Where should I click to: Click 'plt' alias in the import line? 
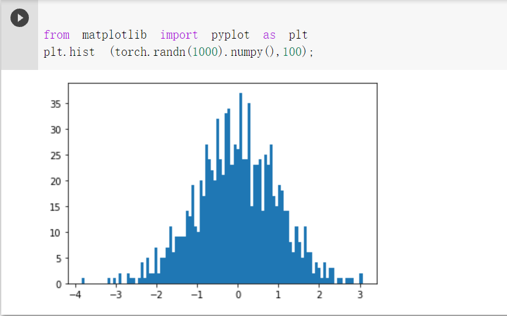pos(298,35)
